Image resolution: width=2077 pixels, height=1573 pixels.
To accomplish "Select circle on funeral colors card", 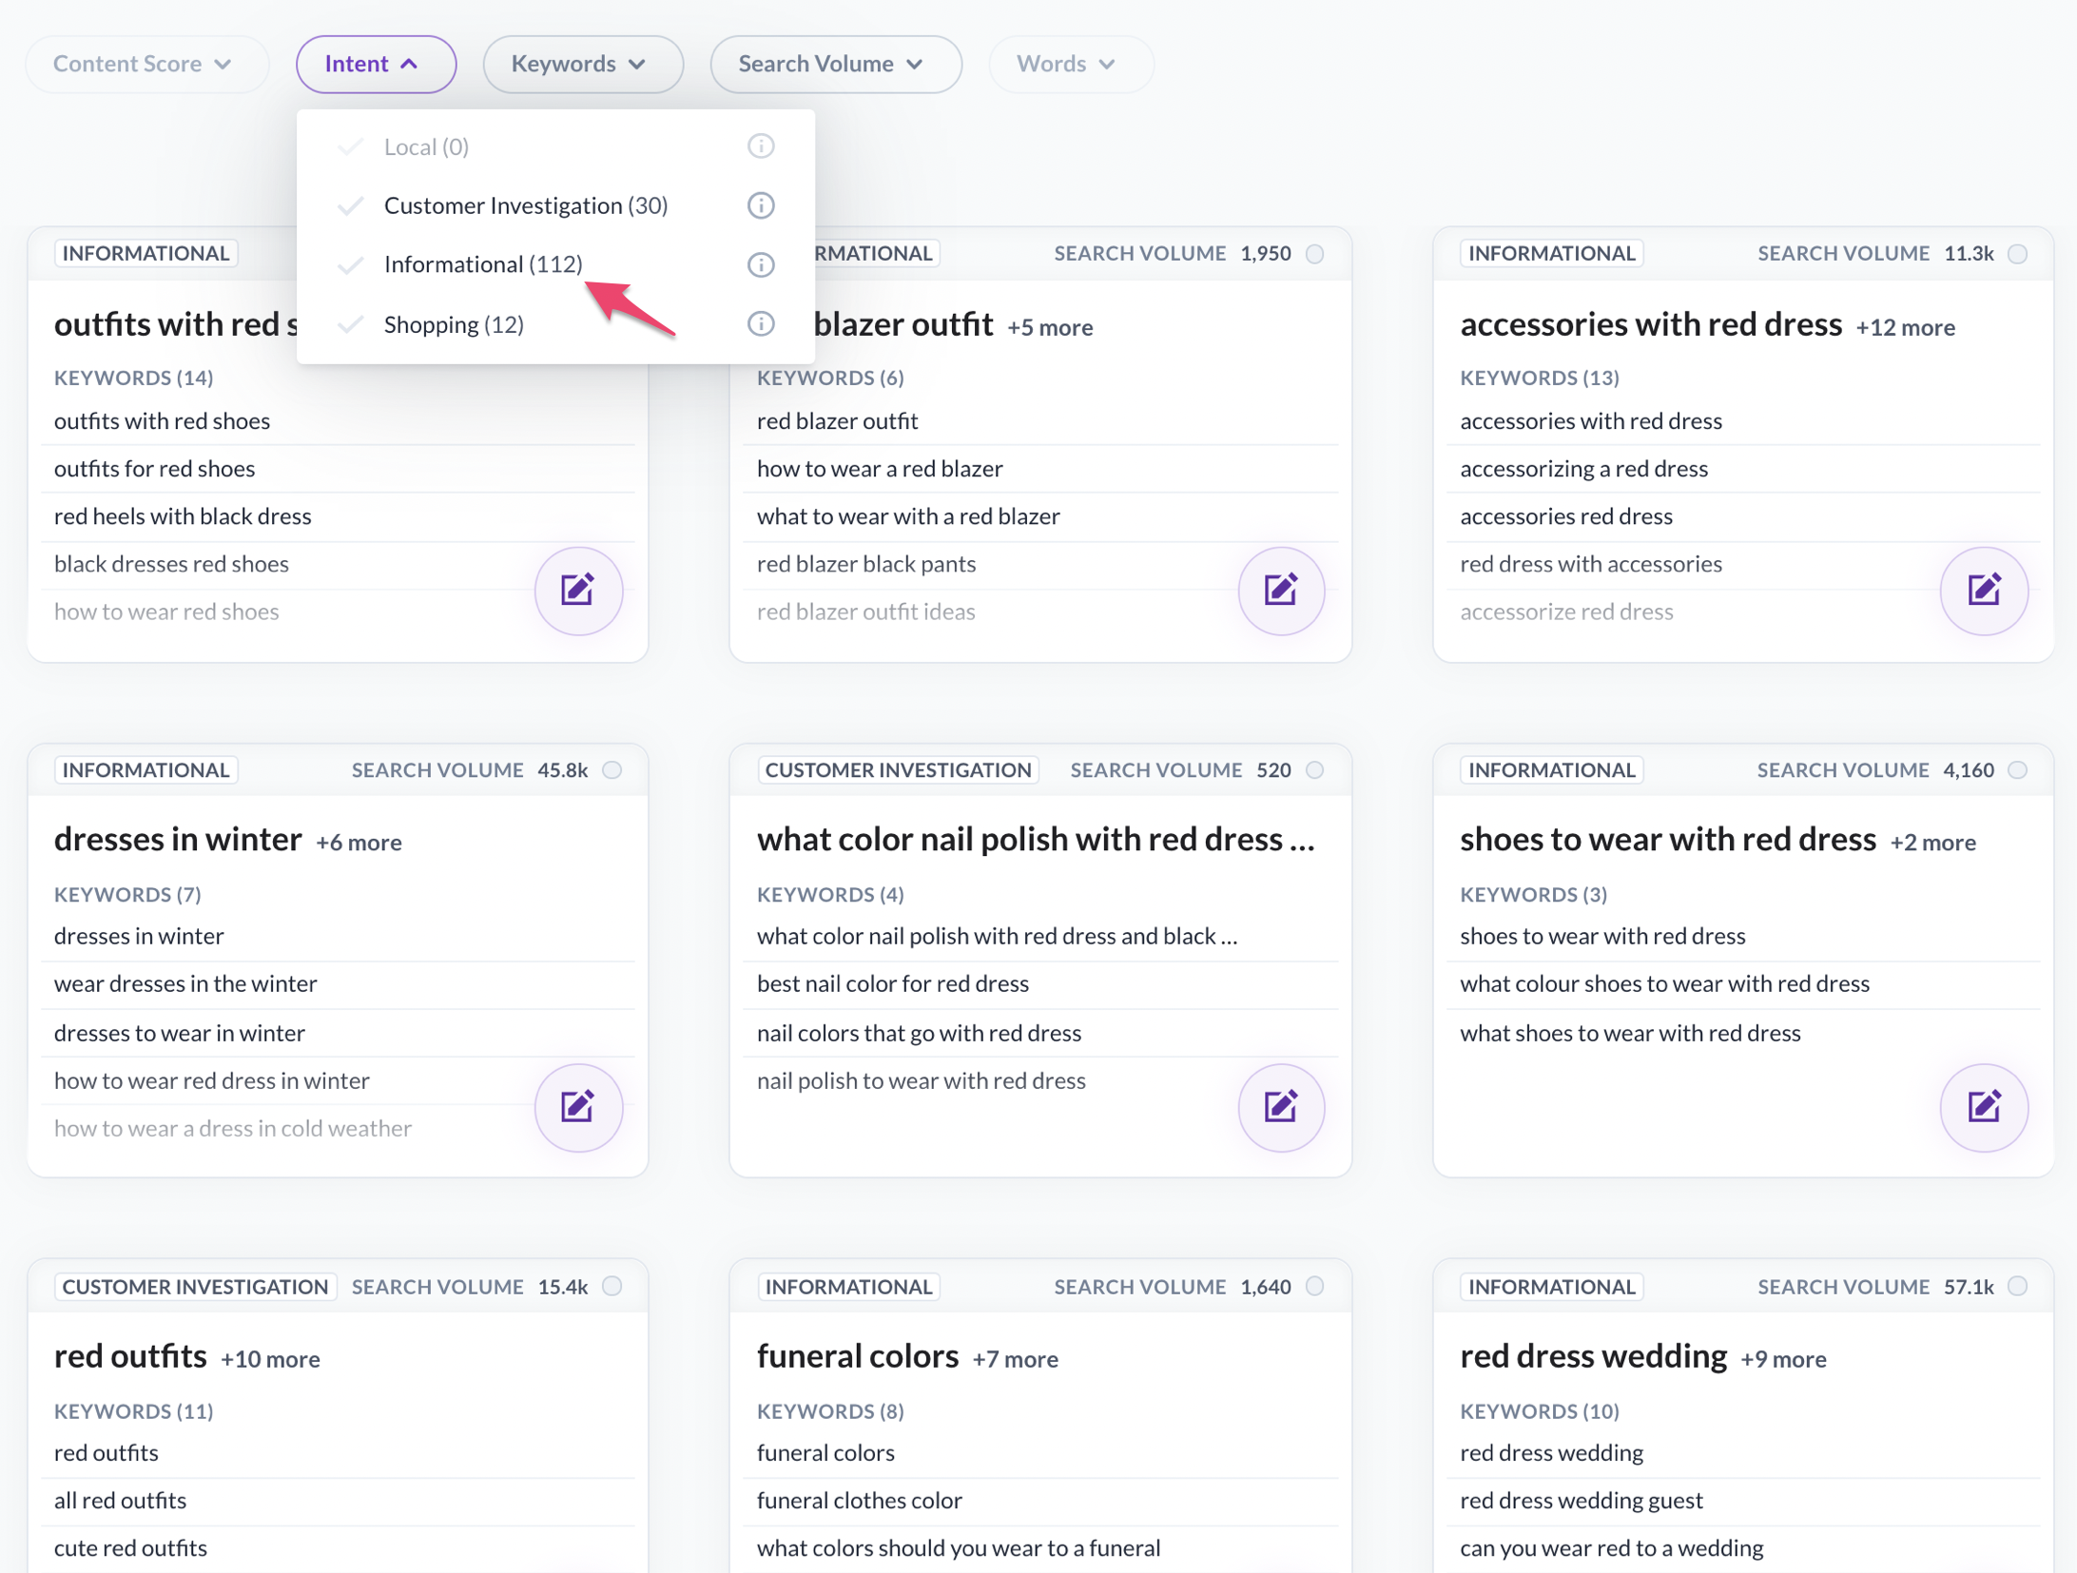I will pos(1314,1286).
